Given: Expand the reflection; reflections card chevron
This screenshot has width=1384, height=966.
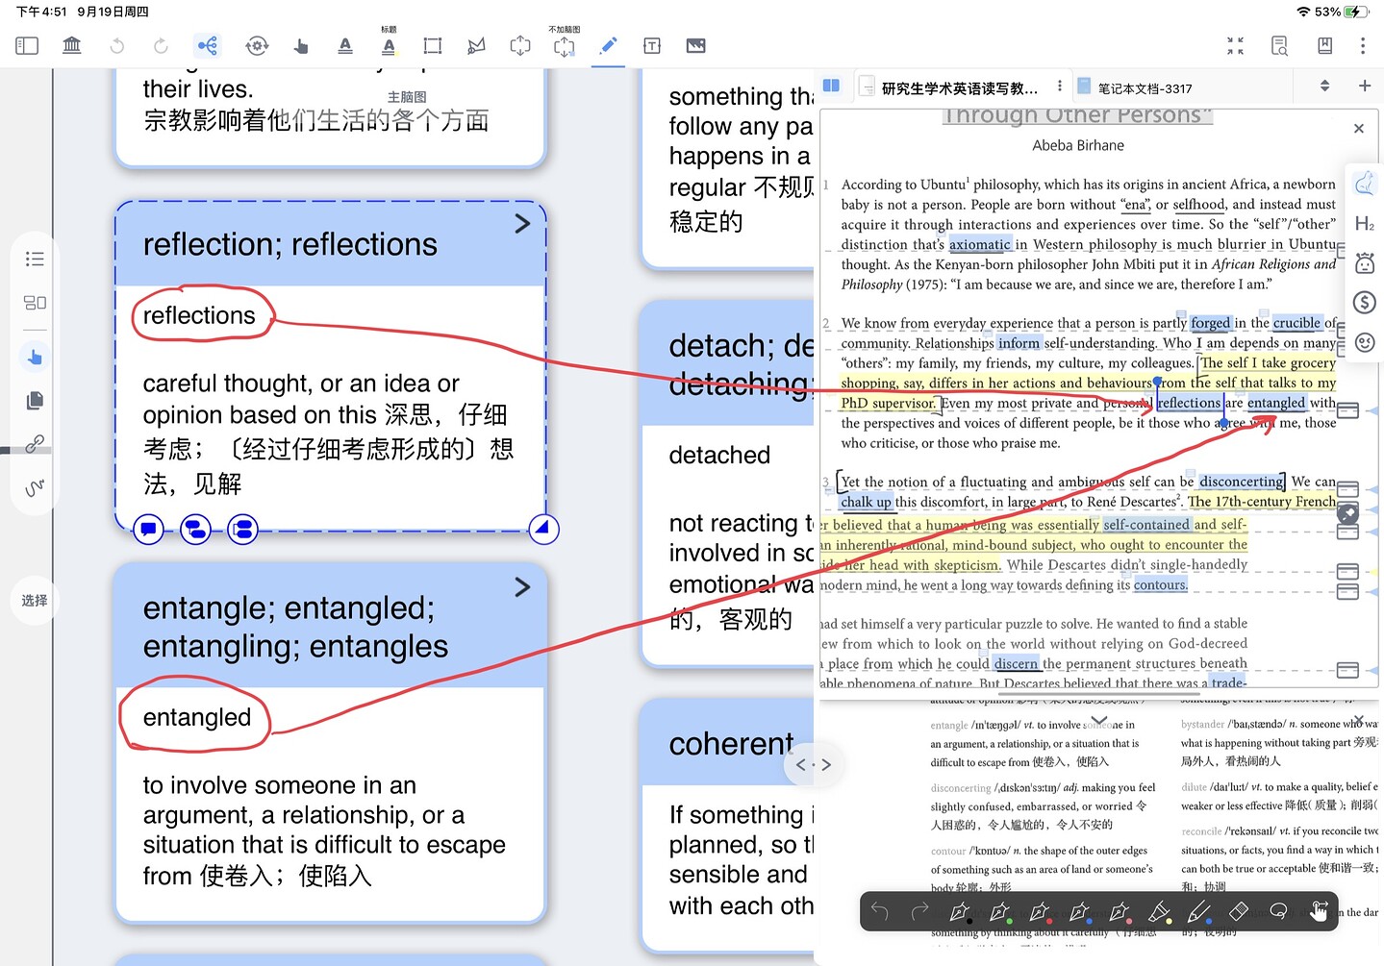Looking at the screenshot, I should (522, 224).
